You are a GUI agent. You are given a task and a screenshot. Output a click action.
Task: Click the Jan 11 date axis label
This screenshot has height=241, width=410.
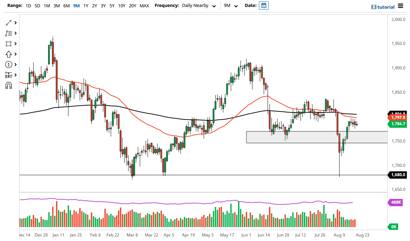(x=58, y=235)
